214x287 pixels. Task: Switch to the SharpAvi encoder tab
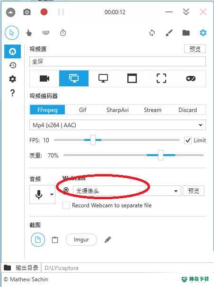pyautogui.click(x=117, y=110)
